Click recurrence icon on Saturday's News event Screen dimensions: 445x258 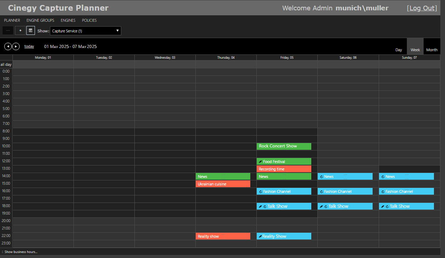[x=322, y=176]
